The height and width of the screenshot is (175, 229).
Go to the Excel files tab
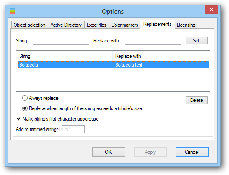[97, 25]
